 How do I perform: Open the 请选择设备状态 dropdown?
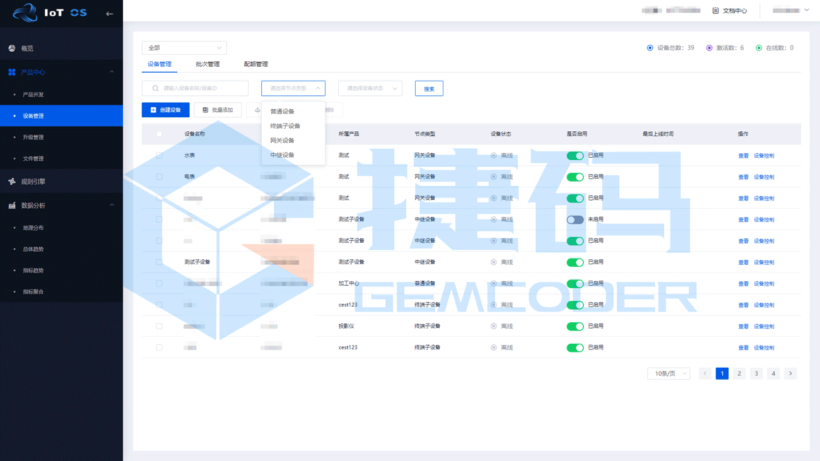click(x=370, y=88)
